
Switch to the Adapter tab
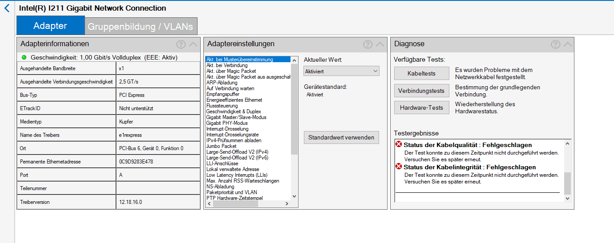[50, 26]
